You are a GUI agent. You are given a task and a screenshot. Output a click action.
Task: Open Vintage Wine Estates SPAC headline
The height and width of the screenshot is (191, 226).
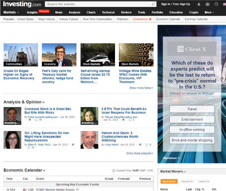(x=135, y=76)
